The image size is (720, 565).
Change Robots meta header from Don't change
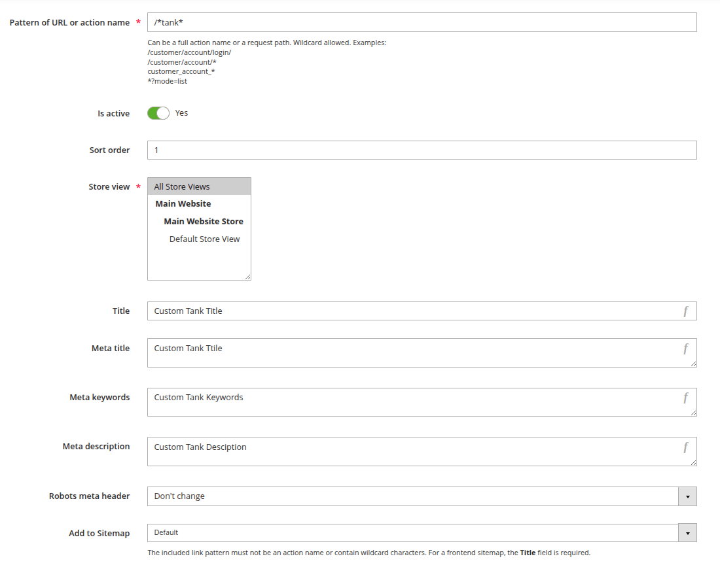[419, 496]
